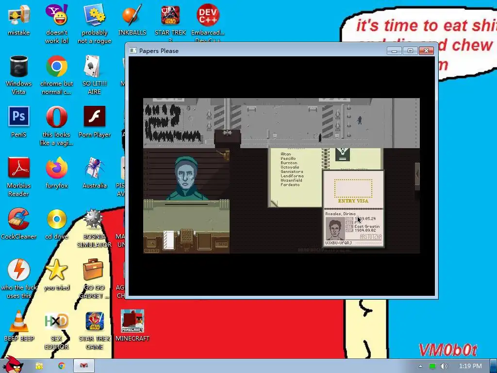The height and width of the screenshot is (373, 497).
Task: Click the MINECRAFT desktop icon
Action: pyautogui.click(x=132, y=326)
